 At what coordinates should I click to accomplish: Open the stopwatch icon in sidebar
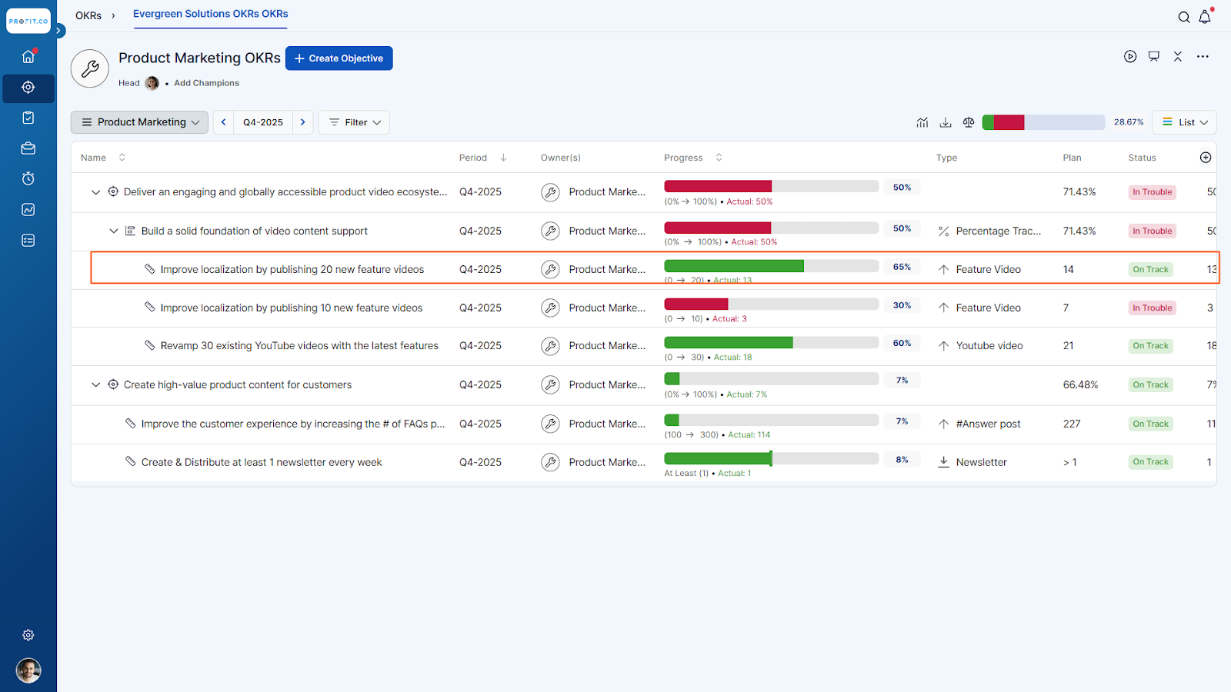click(28, 178)
